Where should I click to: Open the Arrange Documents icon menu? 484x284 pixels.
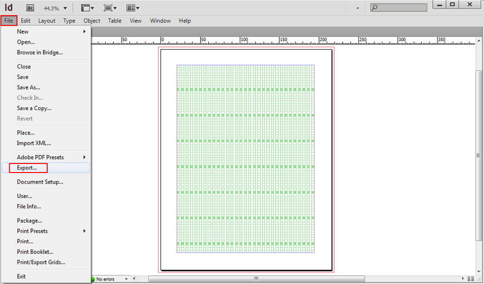(132, 8)
